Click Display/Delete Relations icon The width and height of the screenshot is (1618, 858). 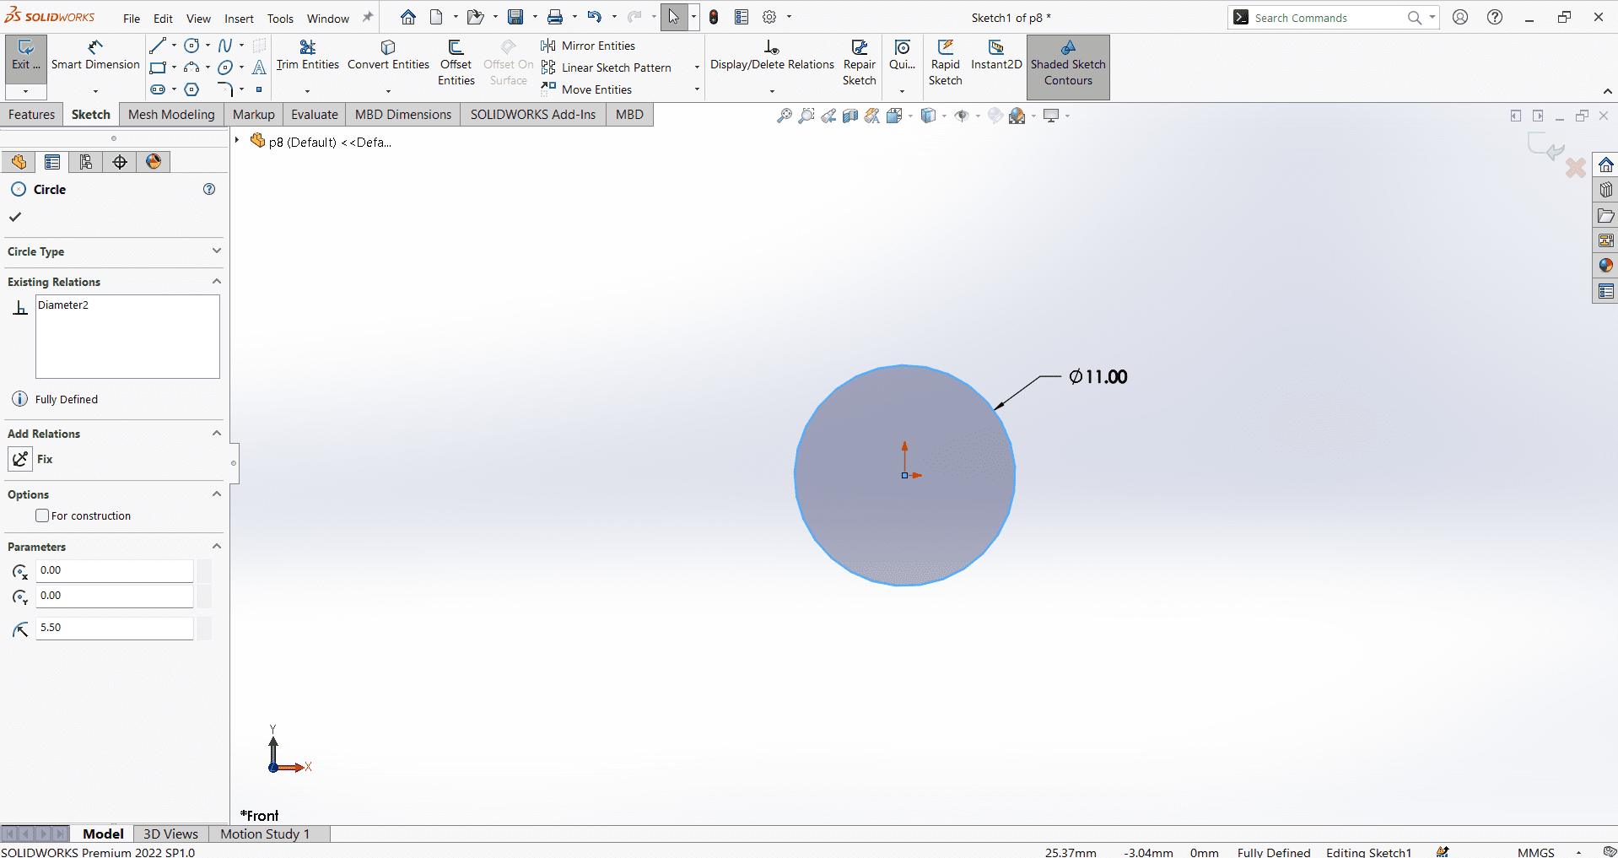pyautogui.click(x=771, y=47)
